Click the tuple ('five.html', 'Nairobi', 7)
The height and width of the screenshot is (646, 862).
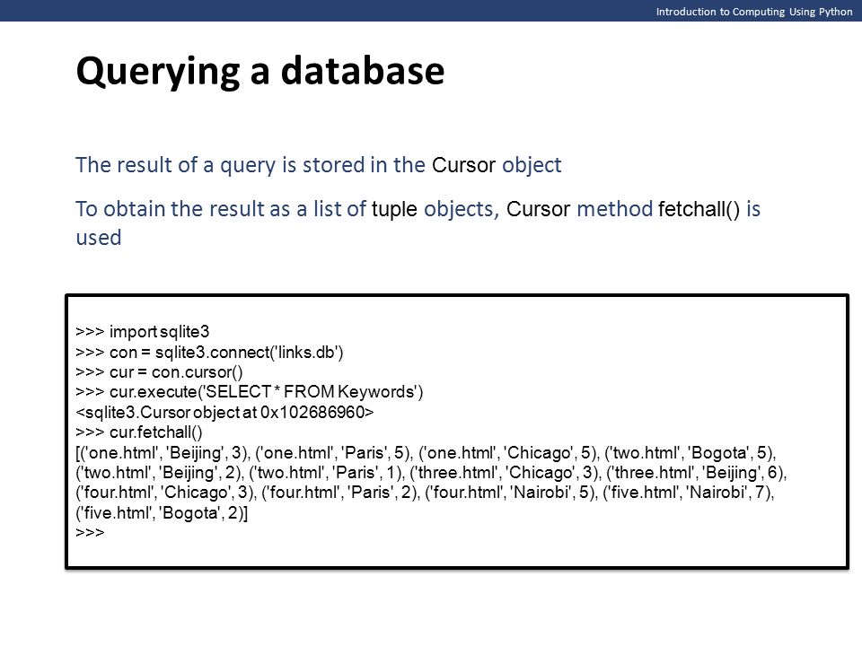(687, 493)
